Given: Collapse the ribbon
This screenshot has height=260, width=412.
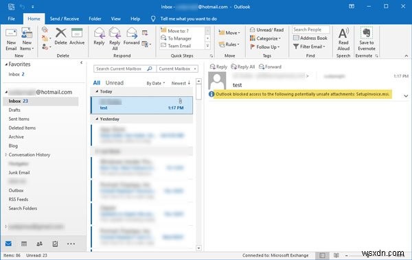Looking at the screenshot, I should tap(407, 56).
